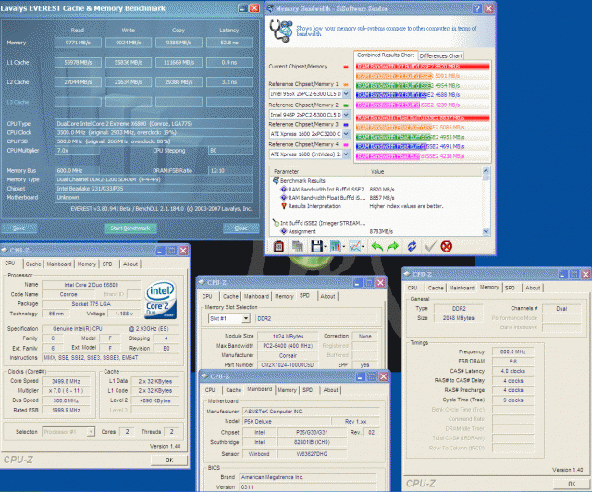Click the Memory Type field in EVEREST

[154, 179]
